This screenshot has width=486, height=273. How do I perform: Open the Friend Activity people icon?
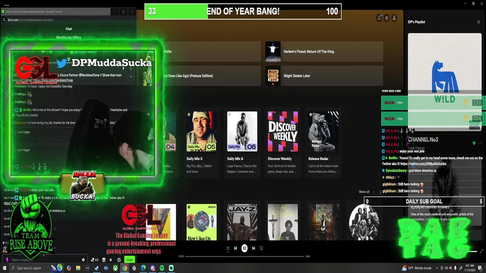[387, 18]
